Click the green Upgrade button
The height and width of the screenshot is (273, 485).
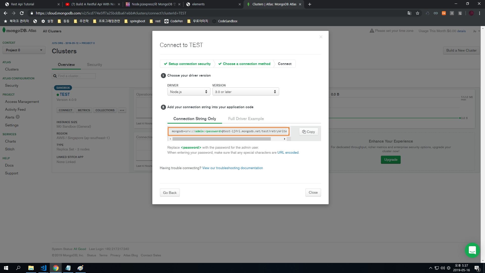391,160
